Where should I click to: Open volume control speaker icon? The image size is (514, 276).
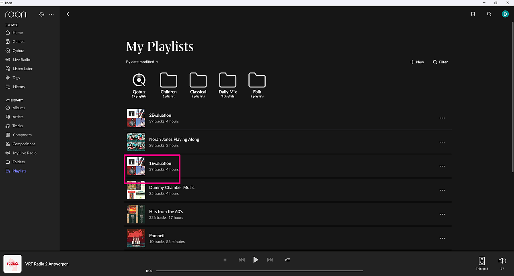tap(502, 261)
